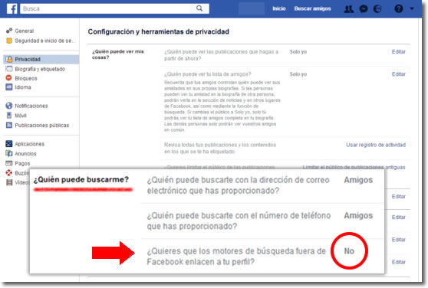Edit who can see friends list

(399, 74)
